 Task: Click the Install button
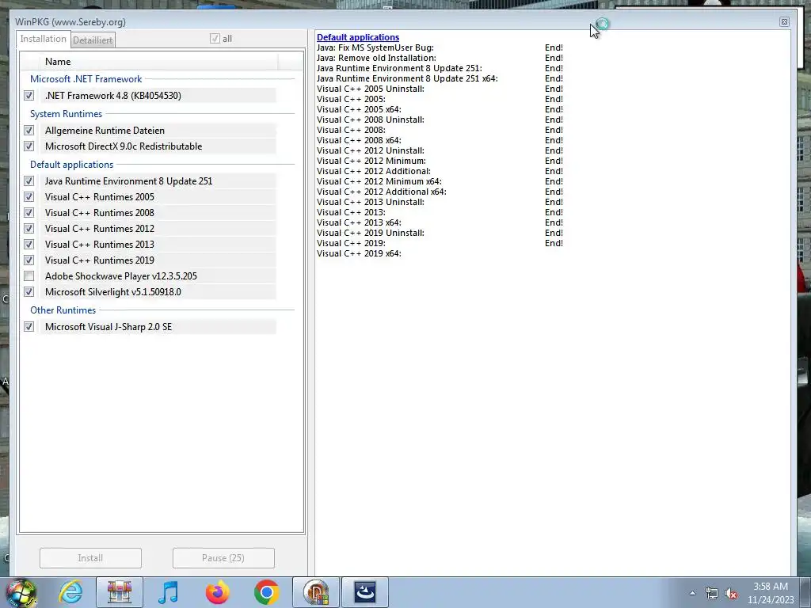(x=90, y=558)
